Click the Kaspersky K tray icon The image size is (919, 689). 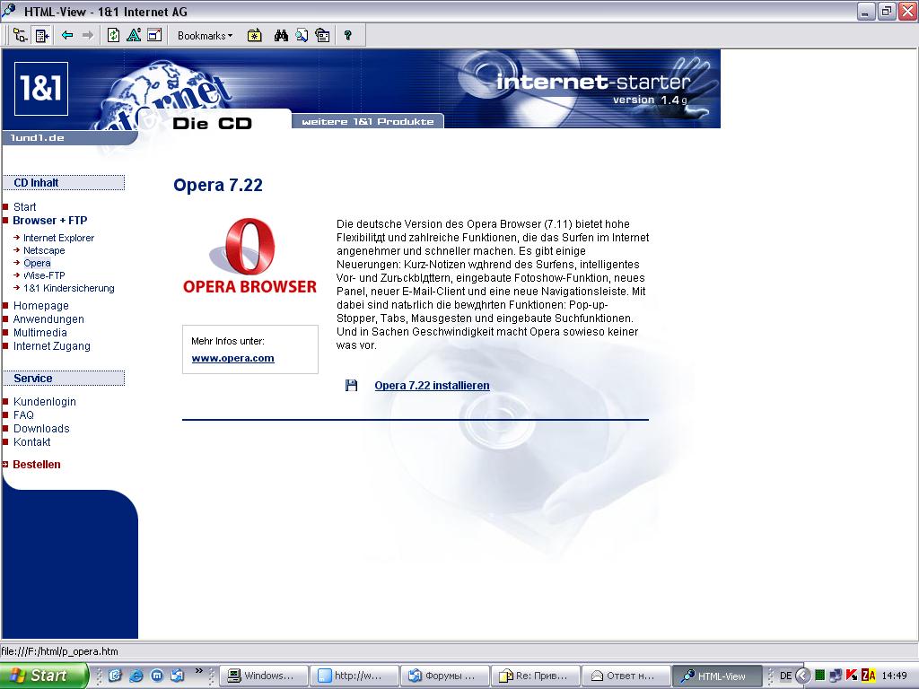point(853,676)
